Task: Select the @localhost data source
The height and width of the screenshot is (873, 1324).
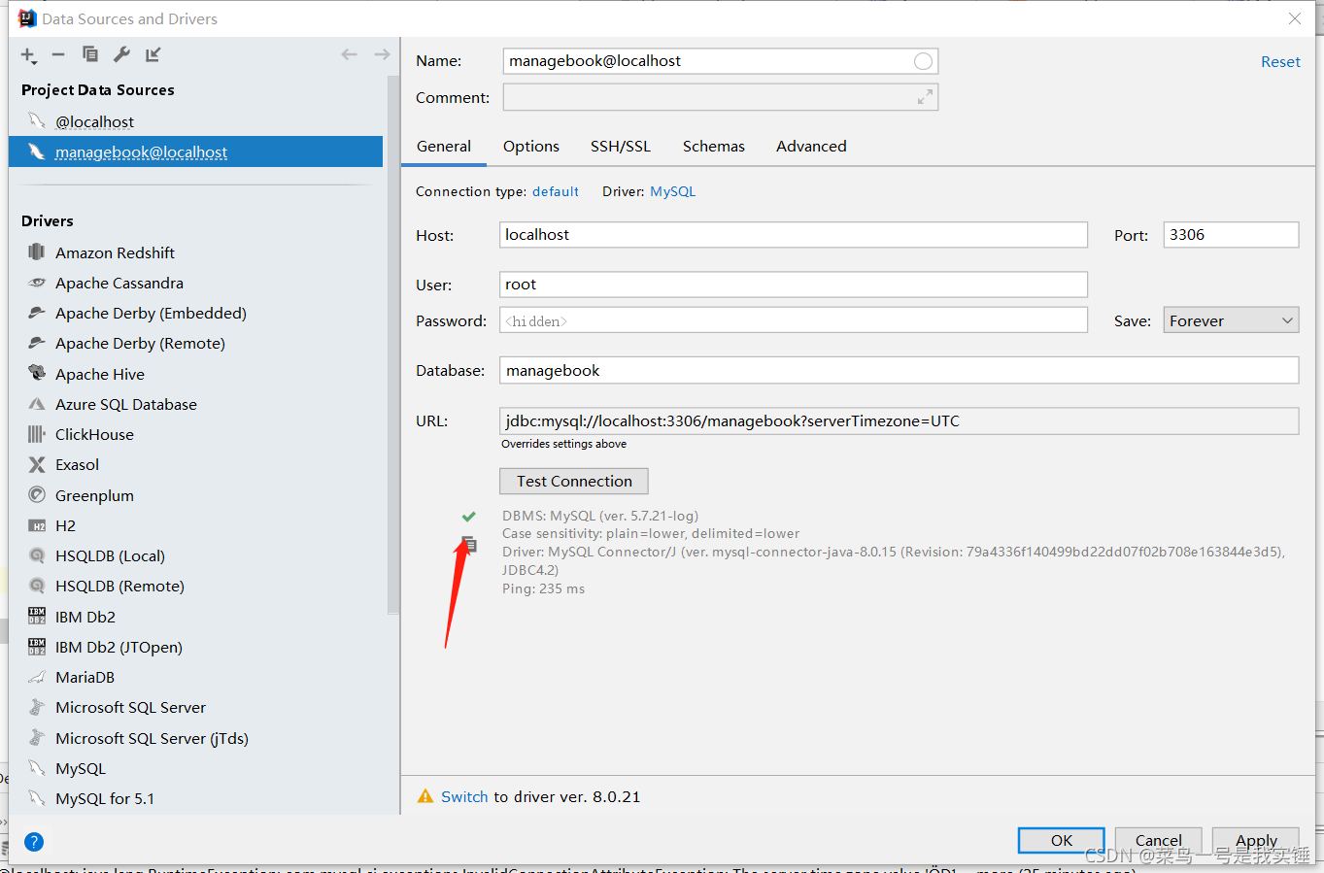Action: pos(94,121)
